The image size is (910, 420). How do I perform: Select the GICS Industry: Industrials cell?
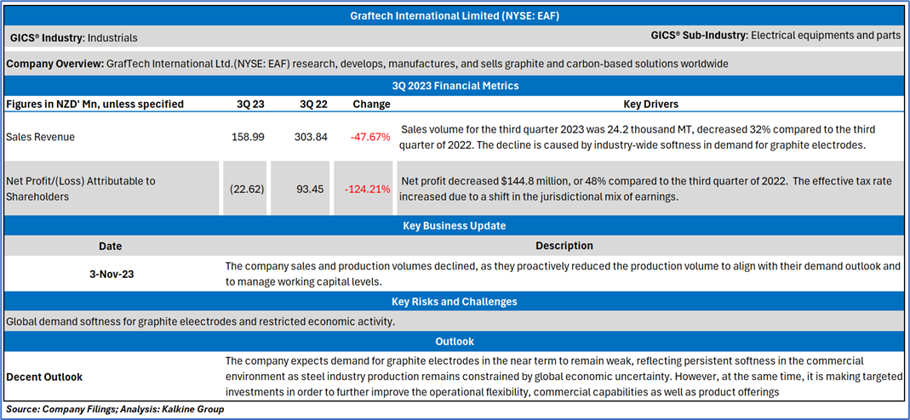tap(73, 38)
